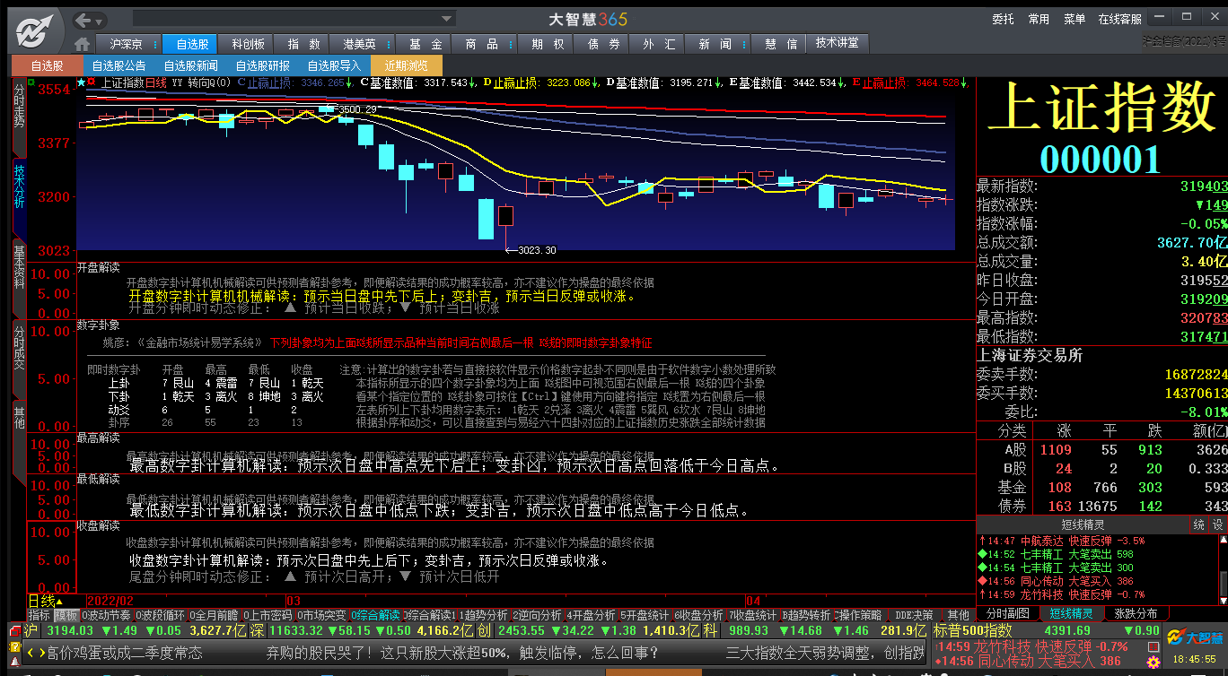The height and width of the screenshot is (676, 1228).
Task: Select the 自选股 main tab
Action: [x=191, y=44]
